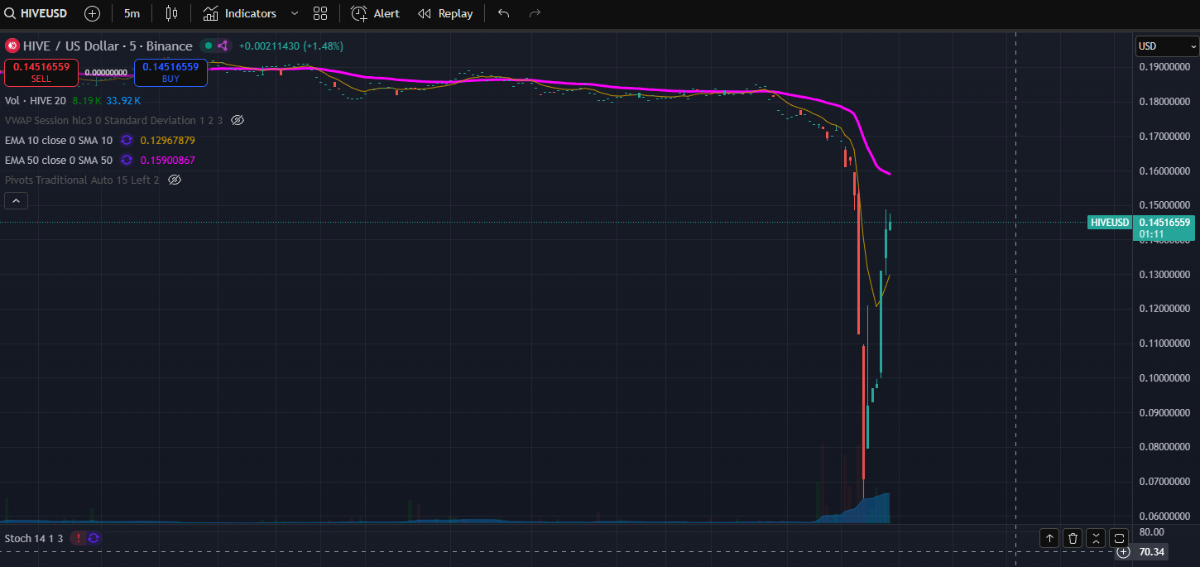Open the USD currency dropdown
This screenshot has width=1200, height=567.
coord(1166,46)
